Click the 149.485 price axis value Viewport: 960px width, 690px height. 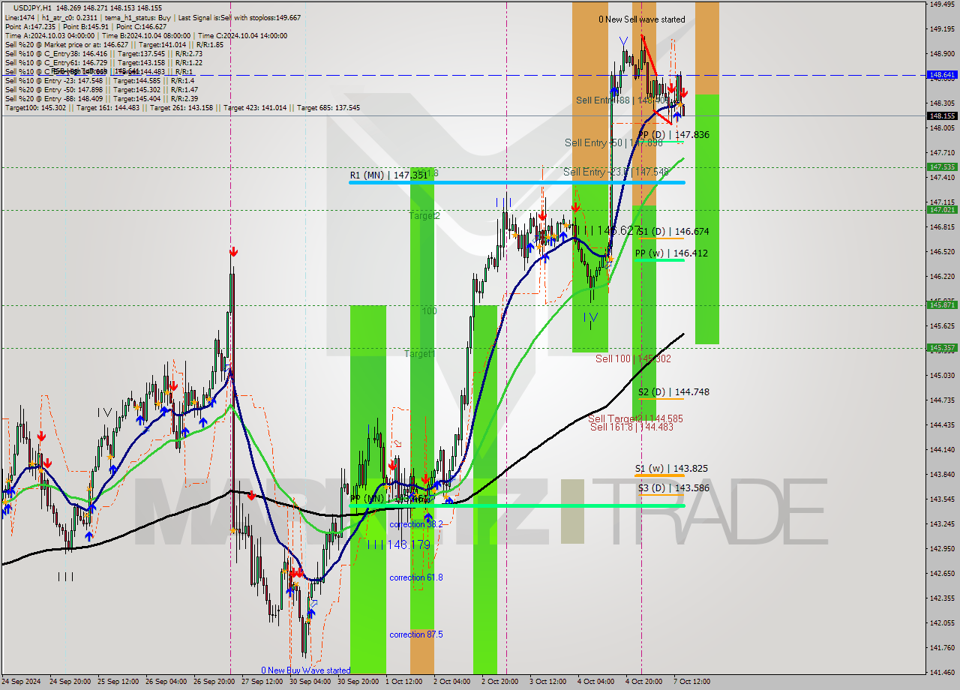(942, 4)
